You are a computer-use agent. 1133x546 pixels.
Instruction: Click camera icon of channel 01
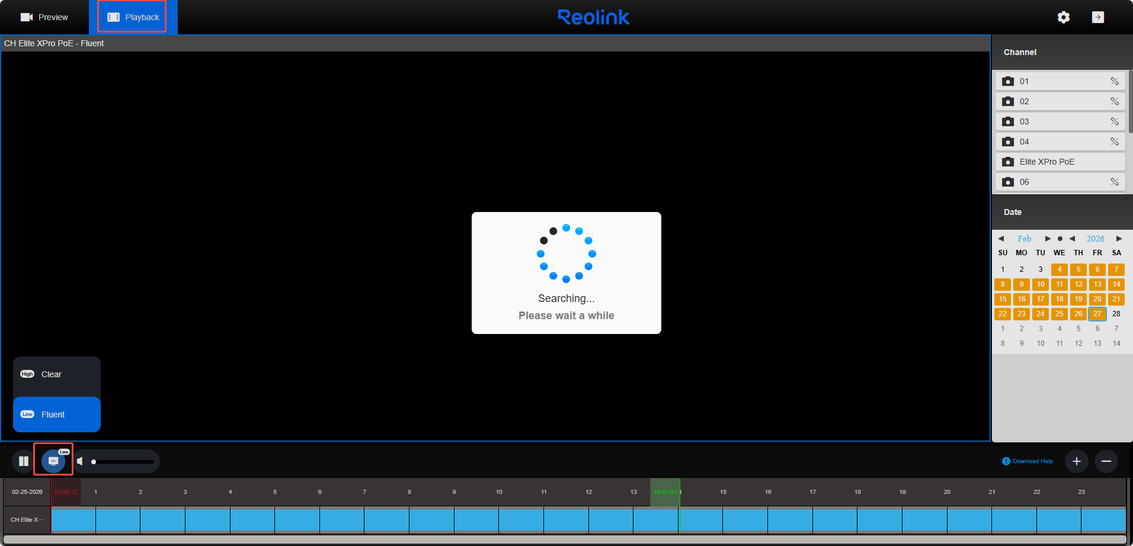click(x=1008, y=81)
